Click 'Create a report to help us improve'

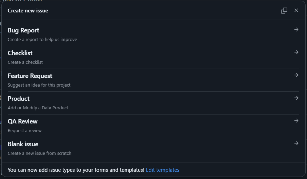pyautogui.click(x=42, y=40)
